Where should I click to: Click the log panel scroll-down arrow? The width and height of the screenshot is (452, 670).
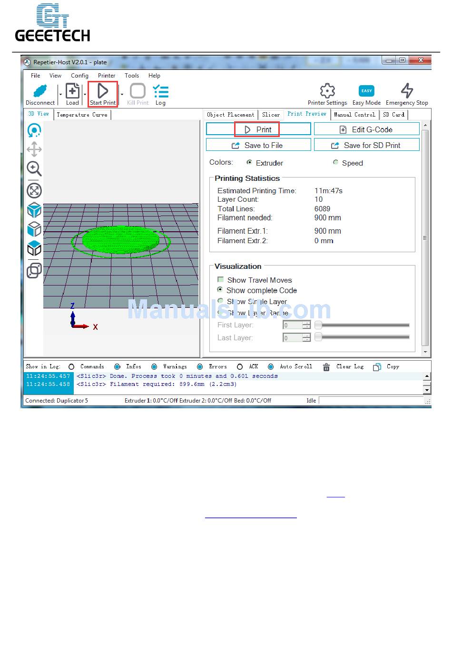tap(427, 390)
